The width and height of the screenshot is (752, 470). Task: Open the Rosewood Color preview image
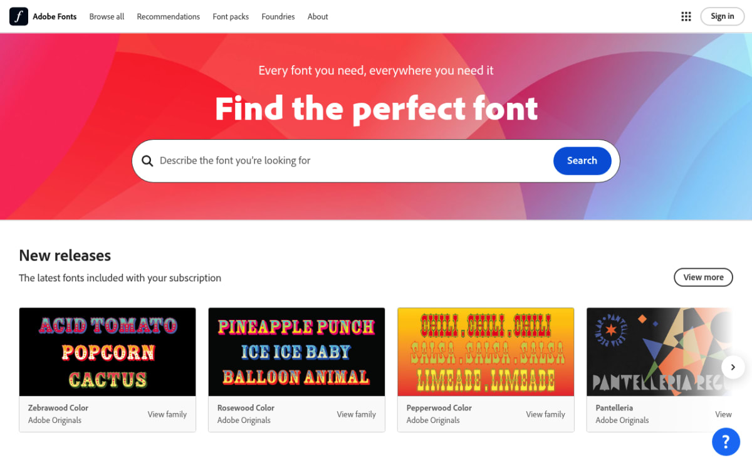[x=296, y=352]
